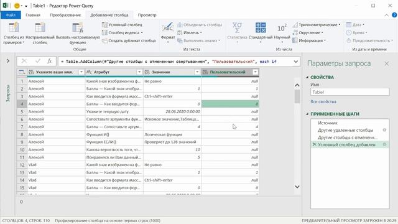
Task: Click cell 'Ctrl+shift+enter' in row 3
Action: [172, 96]
